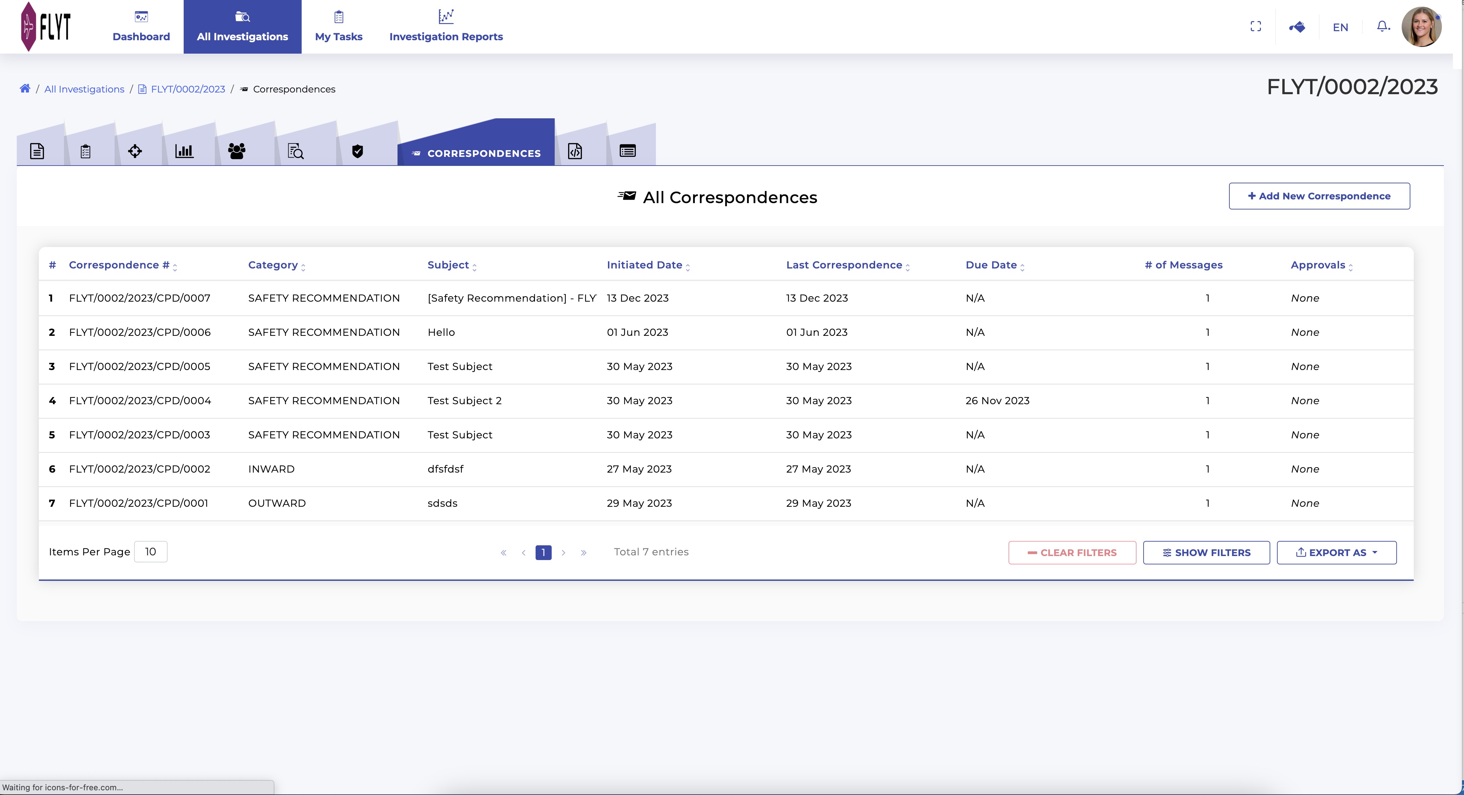Click the Items Per Page field
This screenshot has width=1464, height=795.
click(x=150, y=552)
